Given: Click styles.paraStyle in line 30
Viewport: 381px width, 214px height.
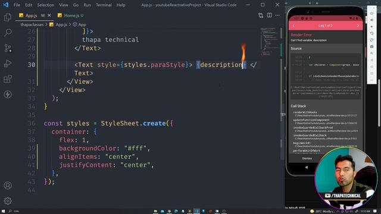Looking at the screenshot, I should tap(155, 65).
